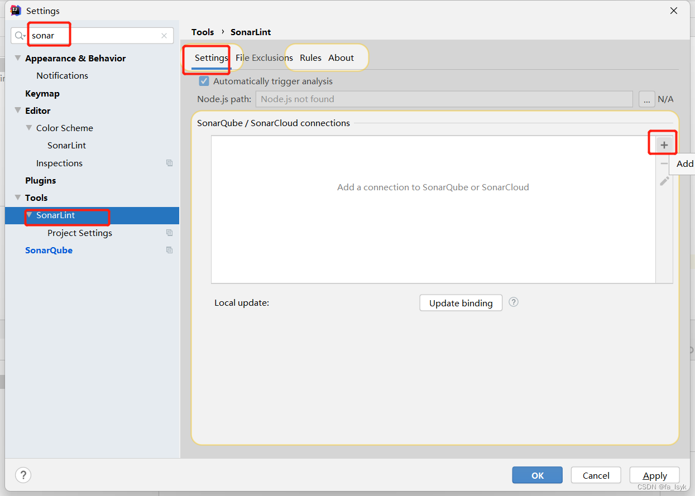Click the Cancel button

click(596, 475)
